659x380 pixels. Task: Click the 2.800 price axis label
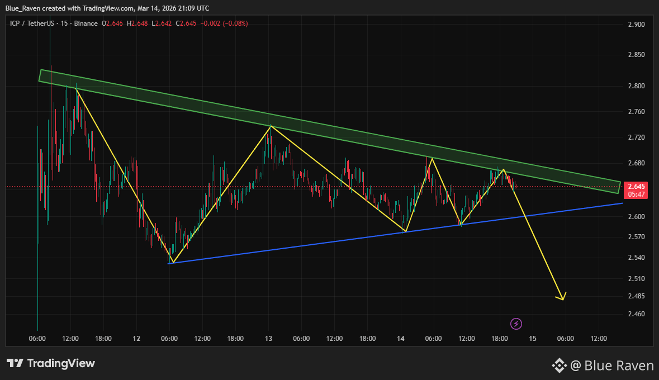tap(636, 85)
